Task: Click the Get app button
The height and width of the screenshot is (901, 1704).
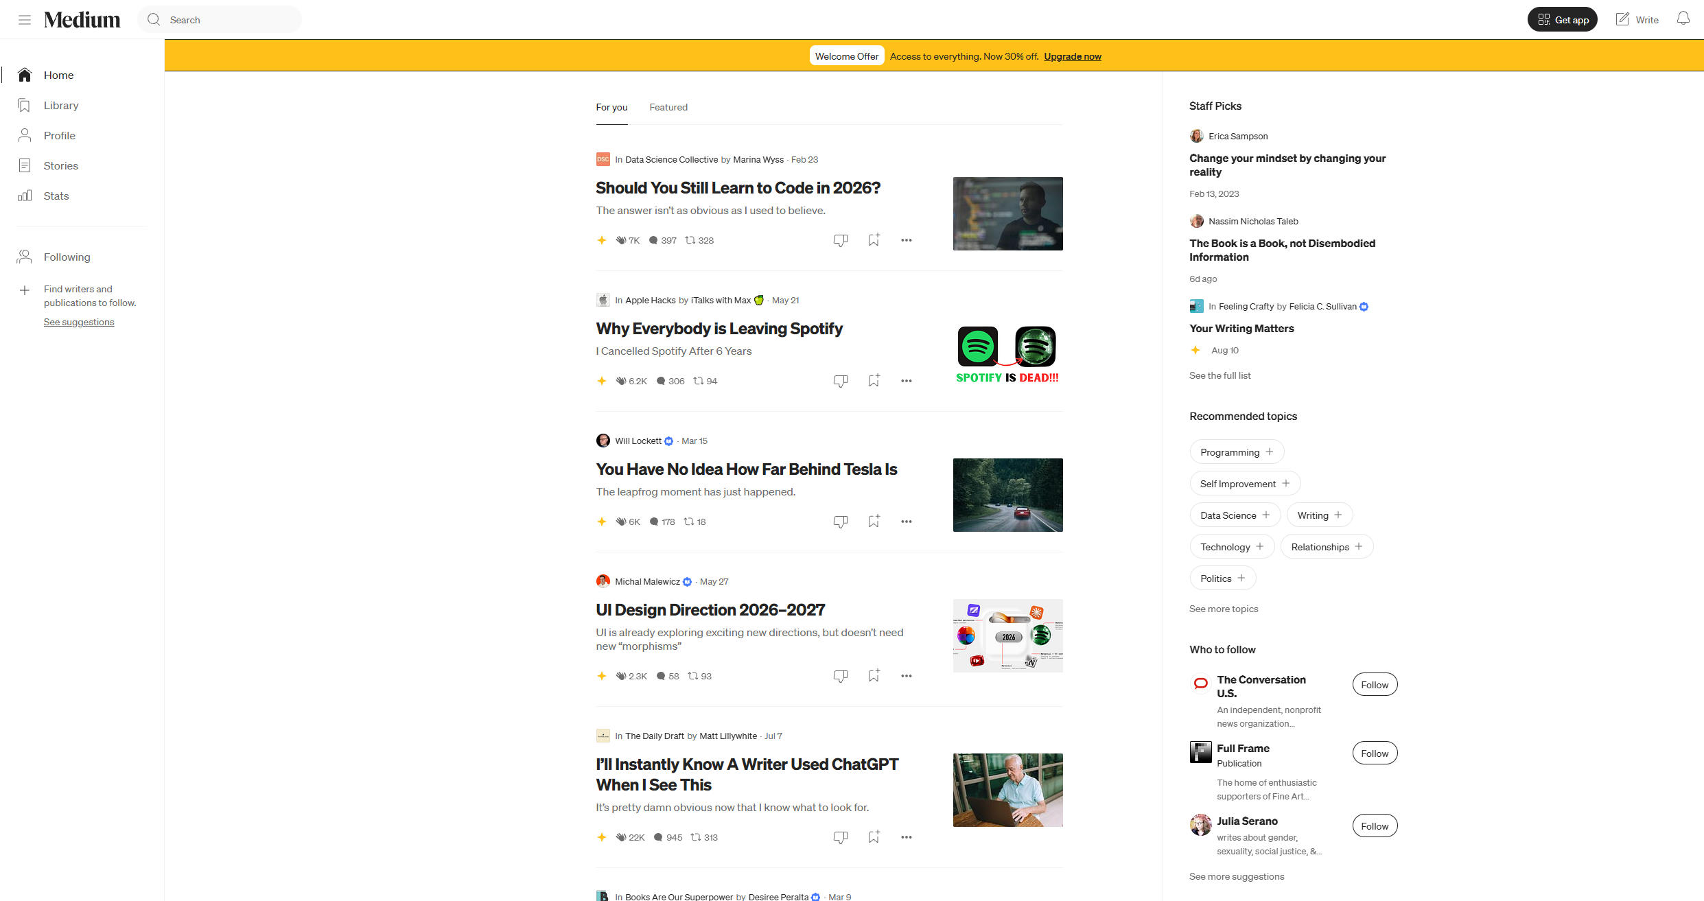Action: point(1563,19)
